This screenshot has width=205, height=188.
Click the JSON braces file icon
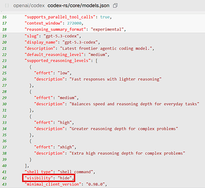tap(7, 6)
